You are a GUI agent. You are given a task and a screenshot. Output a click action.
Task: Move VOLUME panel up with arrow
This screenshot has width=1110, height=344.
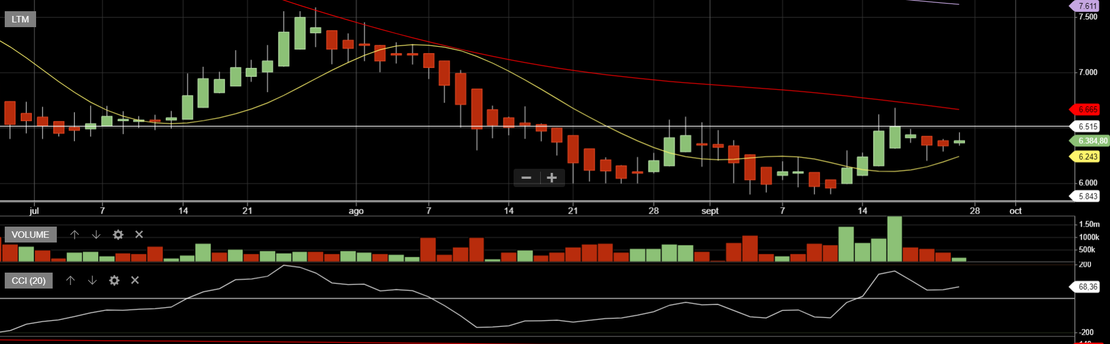coord(75,234)
